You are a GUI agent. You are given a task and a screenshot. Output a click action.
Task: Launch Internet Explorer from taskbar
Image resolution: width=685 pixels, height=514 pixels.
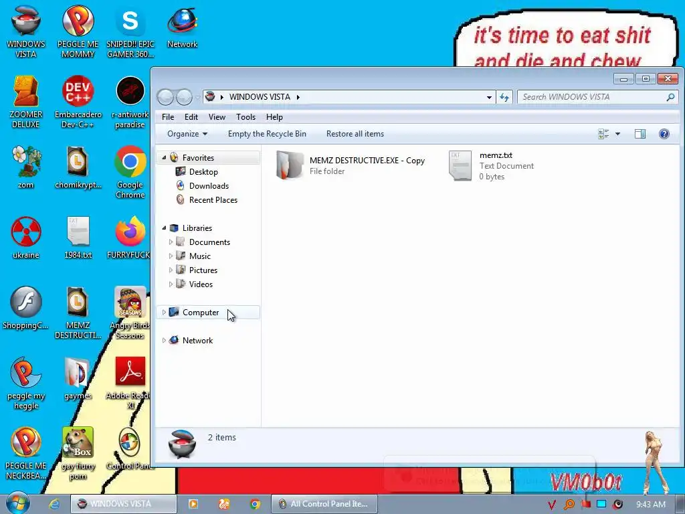pos(54,504)
